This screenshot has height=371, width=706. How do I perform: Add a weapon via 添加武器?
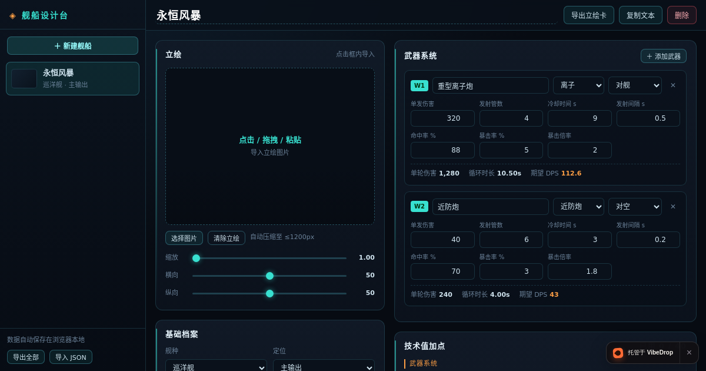click(x=664, y=56)
